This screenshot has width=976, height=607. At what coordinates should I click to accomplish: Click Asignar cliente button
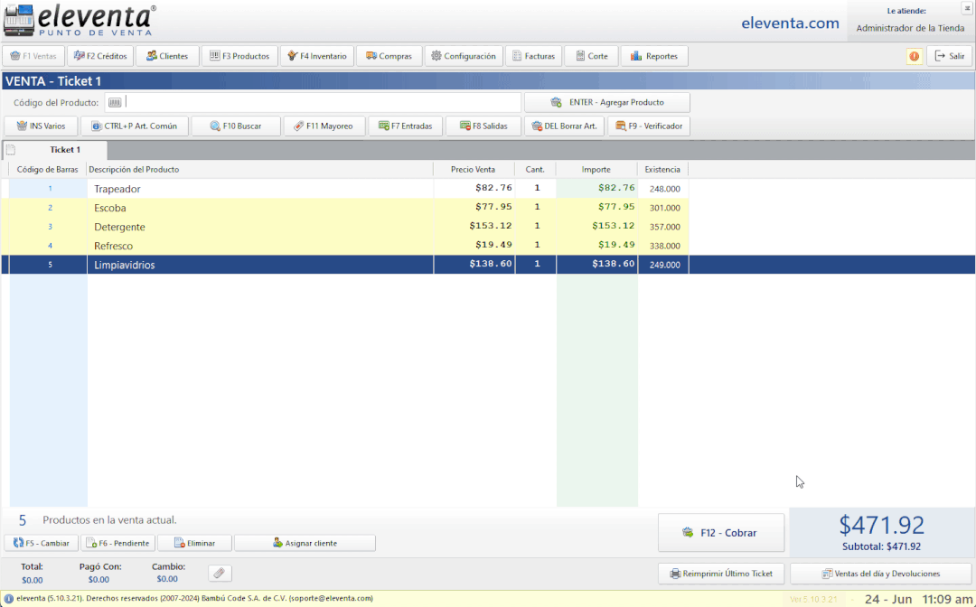coord(304,543)
